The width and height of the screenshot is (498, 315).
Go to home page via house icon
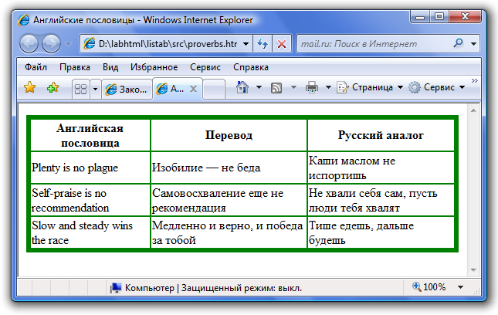tap(242, 87)
